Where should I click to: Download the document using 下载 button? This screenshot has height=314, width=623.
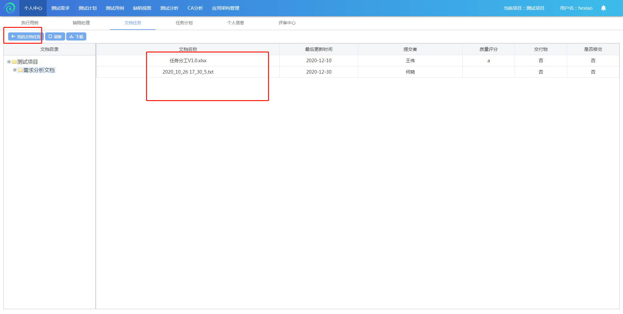tap(76, 37)
